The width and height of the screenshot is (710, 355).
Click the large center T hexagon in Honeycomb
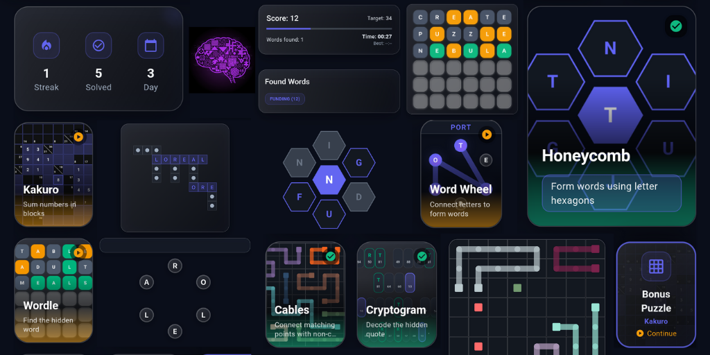tap(610, 116)
